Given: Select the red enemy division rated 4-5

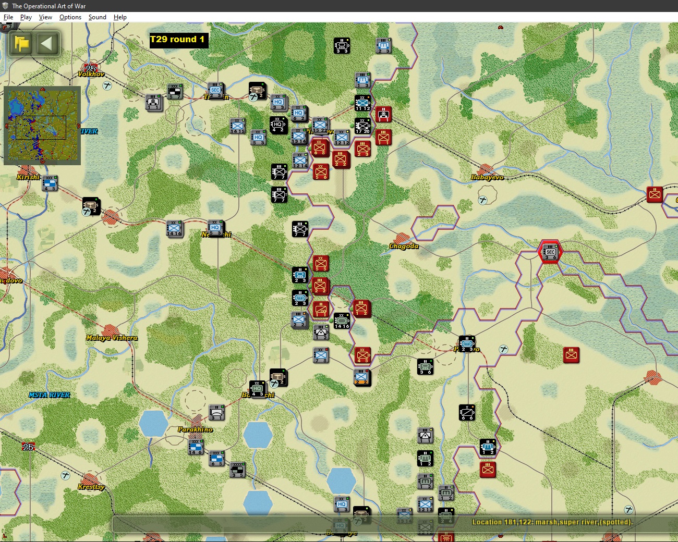Looking at the screenshot, I should coord(362,355).
